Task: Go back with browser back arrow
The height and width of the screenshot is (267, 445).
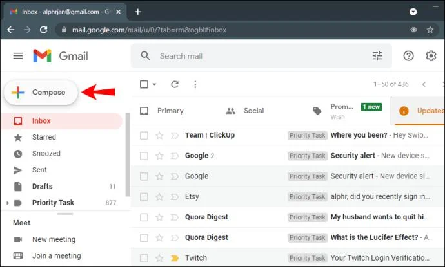Action: (11, 30)
